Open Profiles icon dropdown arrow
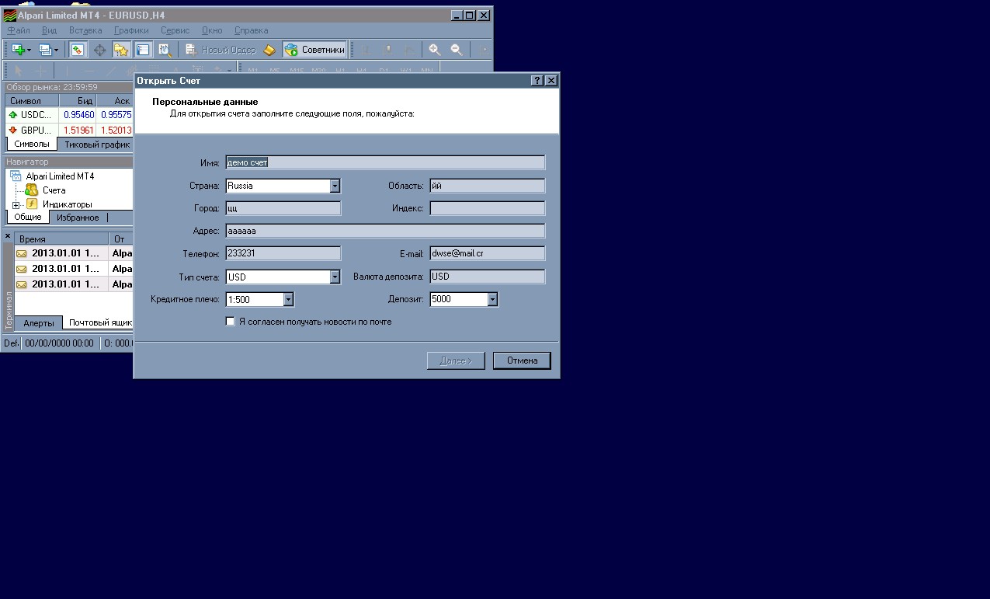The image size is (990, 599). coord(57,50)
